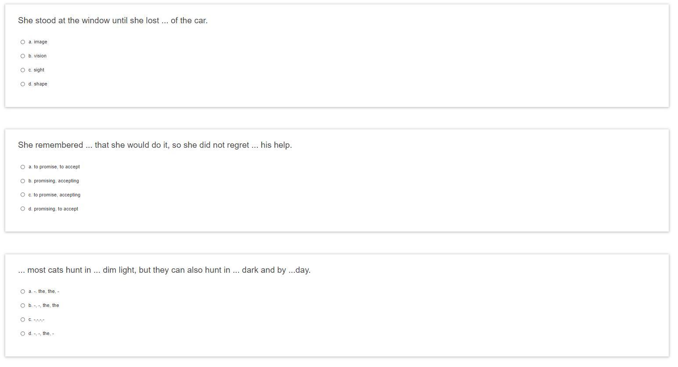Choose the 'vision' radio option

coord(23,56)
